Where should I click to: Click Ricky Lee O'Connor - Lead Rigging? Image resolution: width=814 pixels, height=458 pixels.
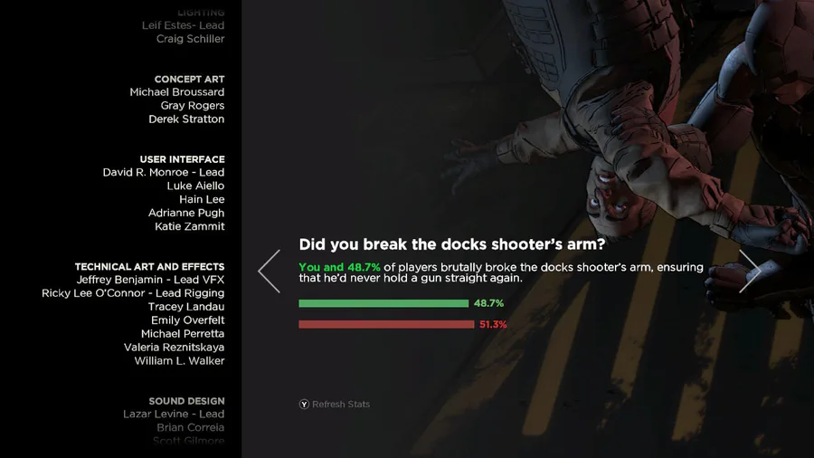(133, 293)
